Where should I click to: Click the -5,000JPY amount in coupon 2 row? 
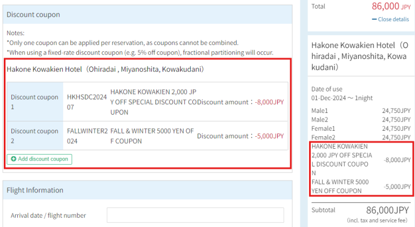pyautogui.click(x=269, y=136)
